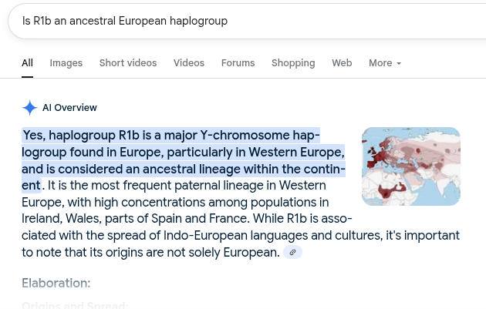Image resolution: width=486 pixels, height=309 pixels.
Task: Select the All results tab
Action: (x=27, y=63)
